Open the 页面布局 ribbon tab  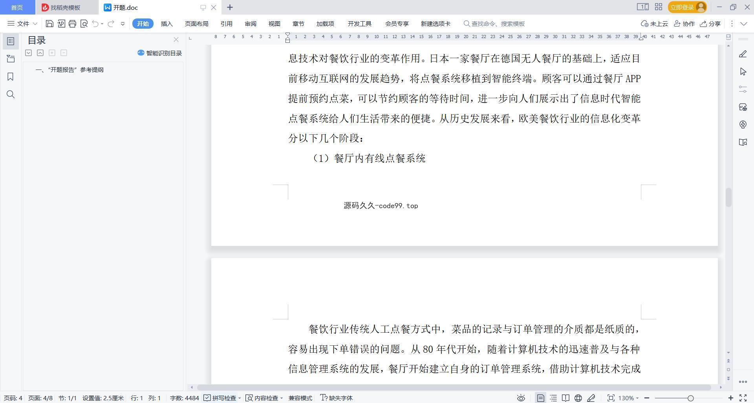[x=196, y=24]
